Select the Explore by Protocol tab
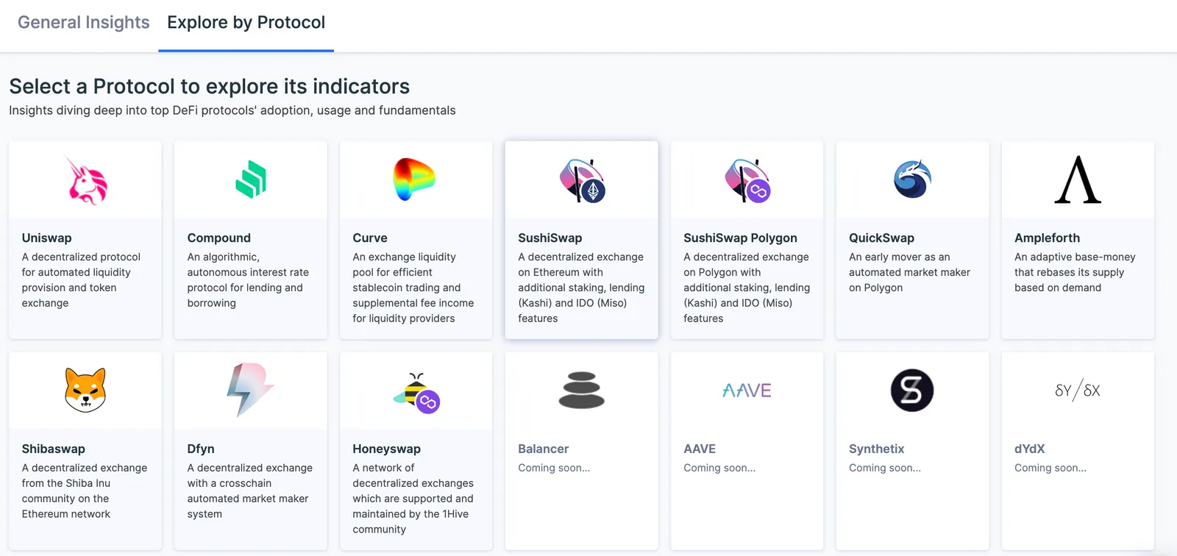Viewport: 1177px width, 556px height. (246, 23)
